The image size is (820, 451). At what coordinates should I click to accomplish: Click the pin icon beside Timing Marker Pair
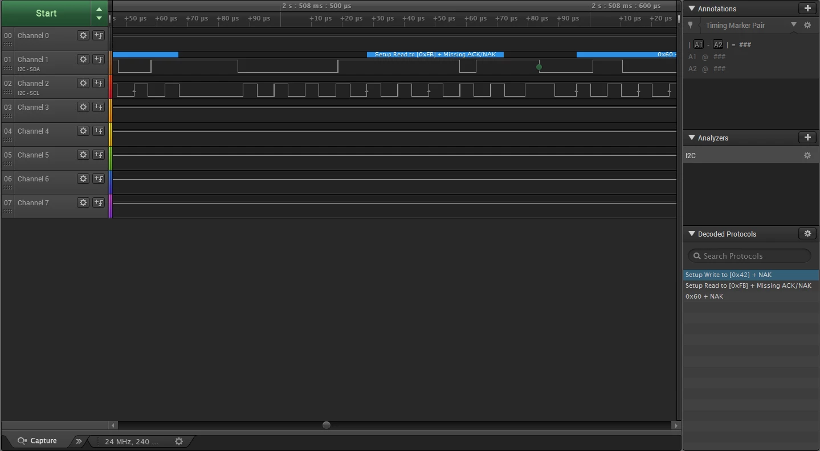tap(691, 26)
